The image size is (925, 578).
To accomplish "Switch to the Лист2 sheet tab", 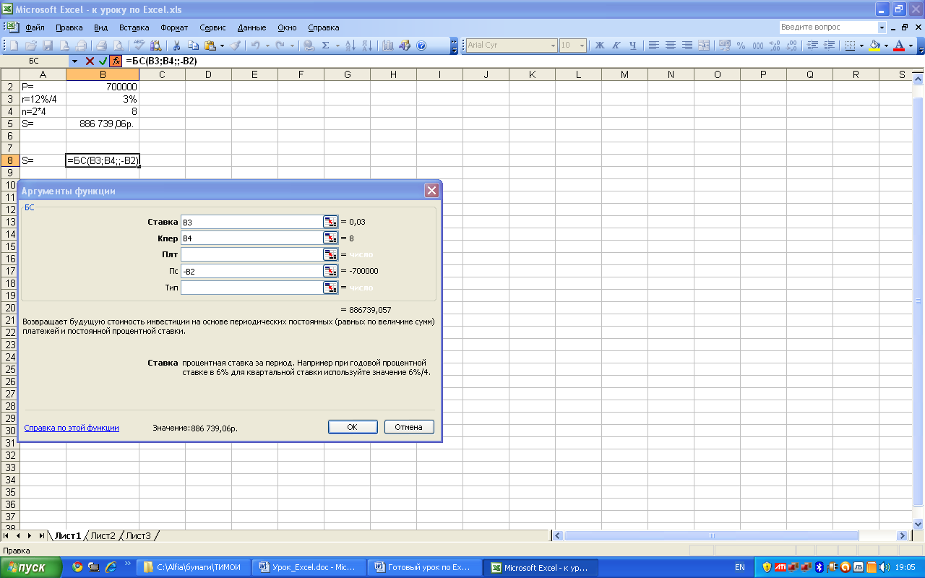I will click(103, 535).
